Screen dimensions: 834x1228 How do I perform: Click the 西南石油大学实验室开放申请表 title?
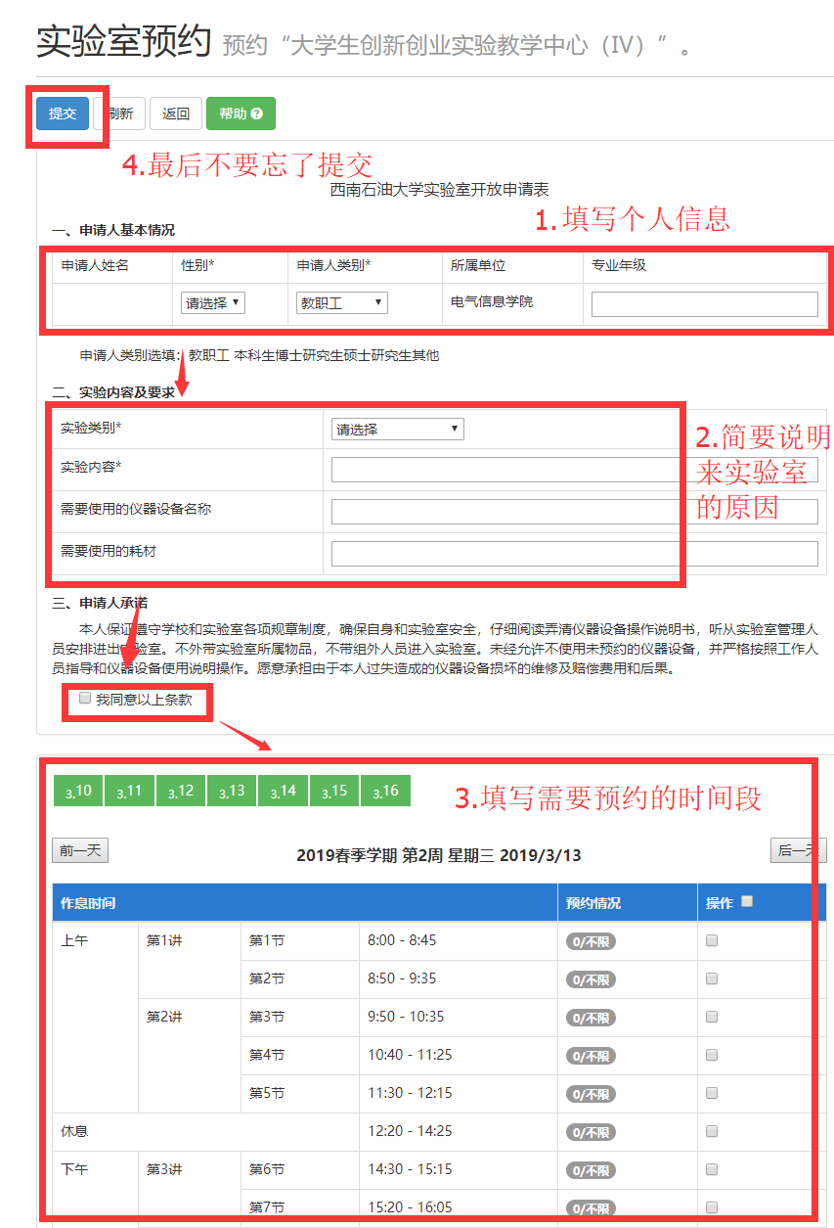click(x=439, y=191)
